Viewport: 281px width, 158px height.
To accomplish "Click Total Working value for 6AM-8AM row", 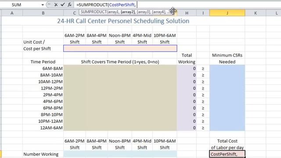I will click(x=187, y=68).
